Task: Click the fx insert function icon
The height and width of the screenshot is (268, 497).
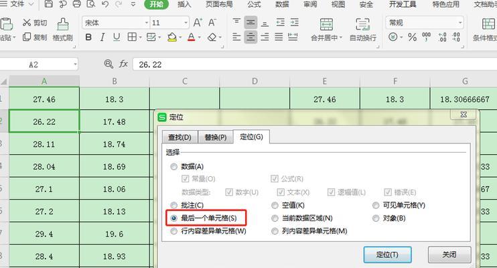Action: (123, 64)
